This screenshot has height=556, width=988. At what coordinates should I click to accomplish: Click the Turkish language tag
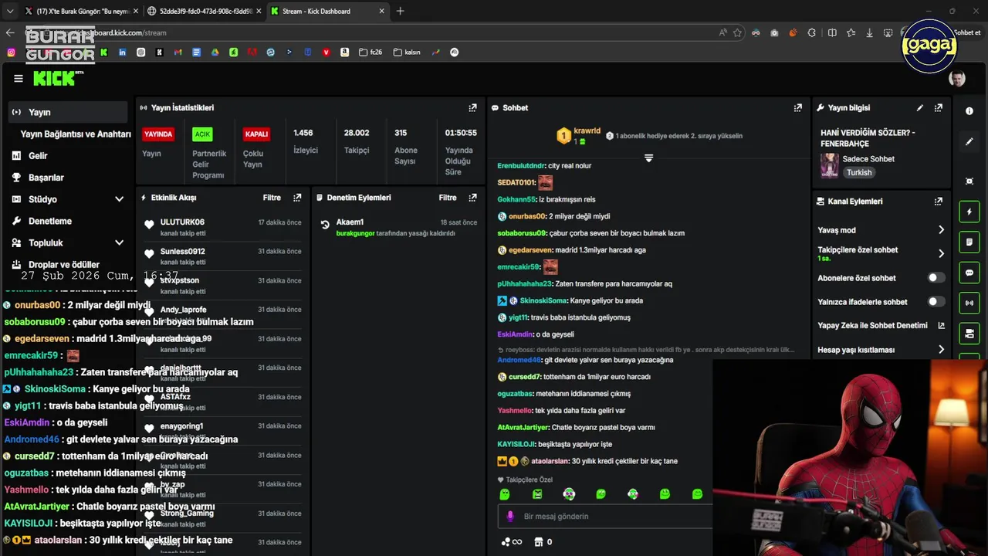tap(858, 173)
